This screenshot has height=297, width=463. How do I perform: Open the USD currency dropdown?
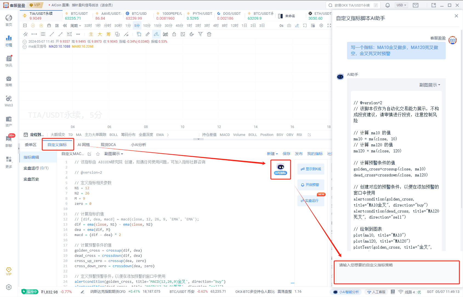tap(401, 5)
